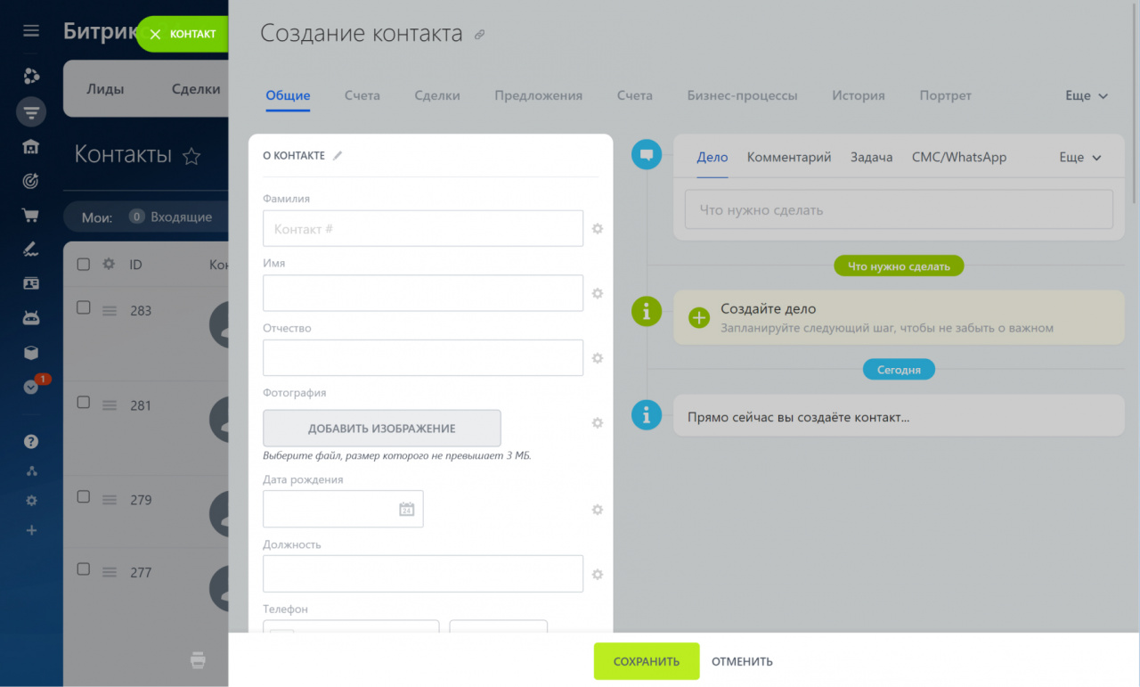
Task: Click the target/marketing icon in the sidebar
Action: click(x=31, y=181)
